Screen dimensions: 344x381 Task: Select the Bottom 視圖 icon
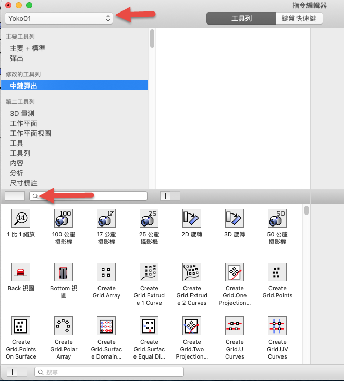[x=64, y=271]
